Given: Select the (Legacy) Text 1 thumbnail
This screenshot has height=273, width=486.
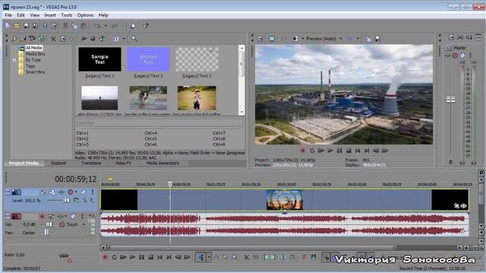Looking at the screenshot, I should coord(99,59).
